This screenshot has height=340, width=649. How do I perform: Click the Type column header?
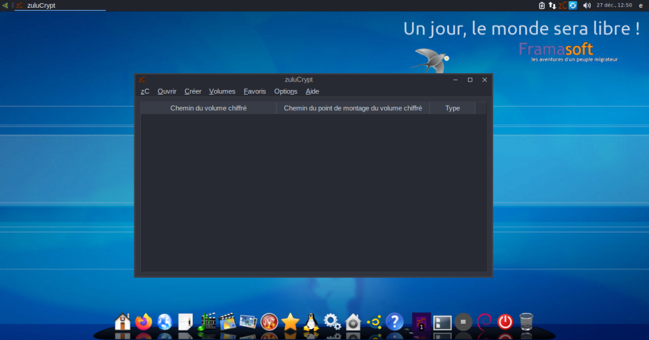click(x=452, y=108)
